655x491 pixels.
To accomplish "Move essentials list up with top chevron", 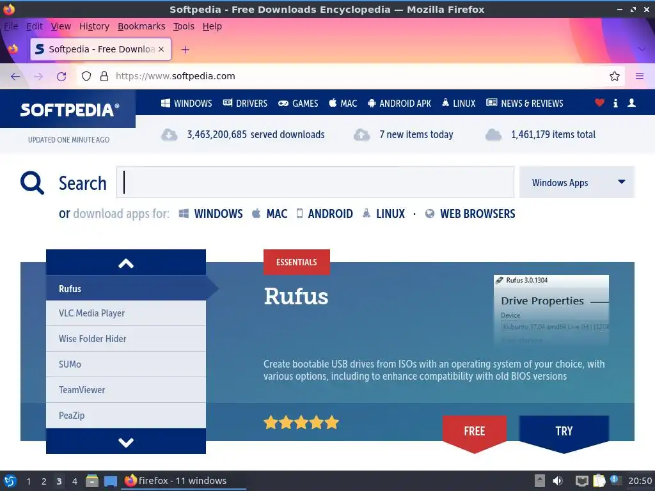I will point(126,263).
